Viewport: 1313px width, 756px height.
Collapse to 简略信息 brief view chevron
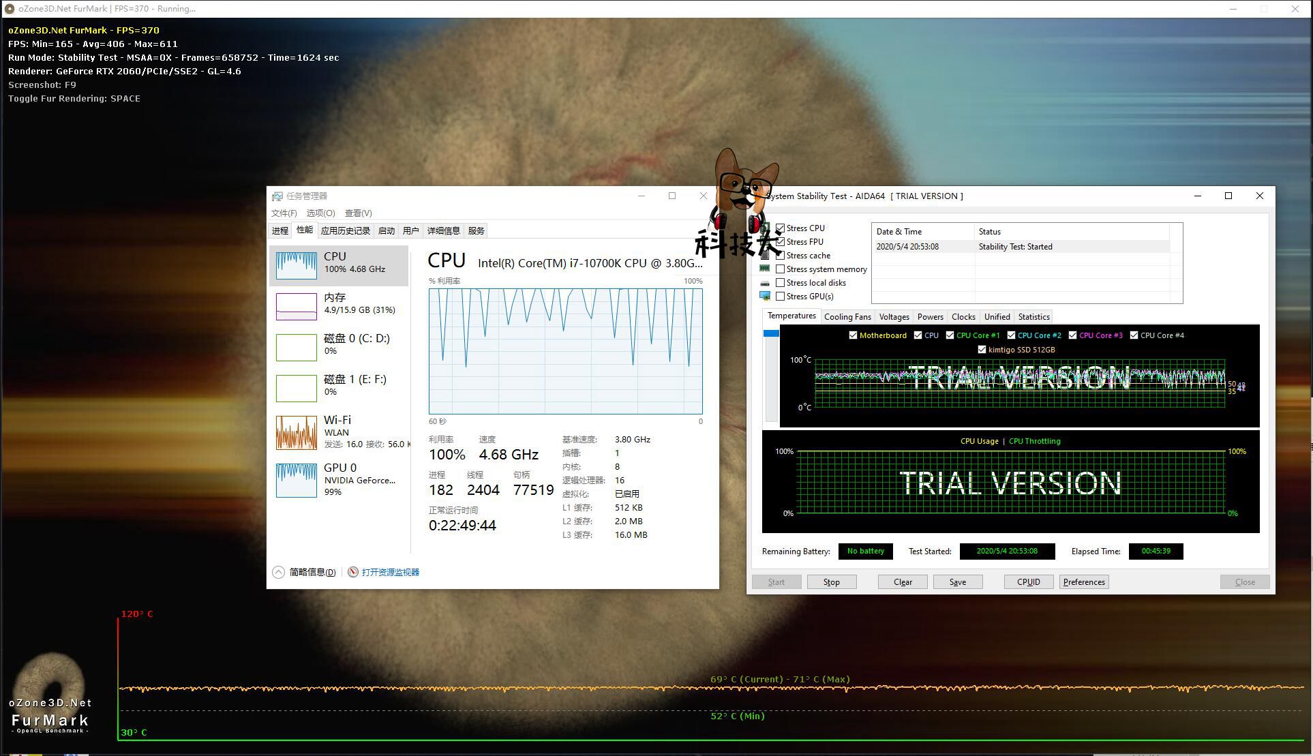pos(278,572)
